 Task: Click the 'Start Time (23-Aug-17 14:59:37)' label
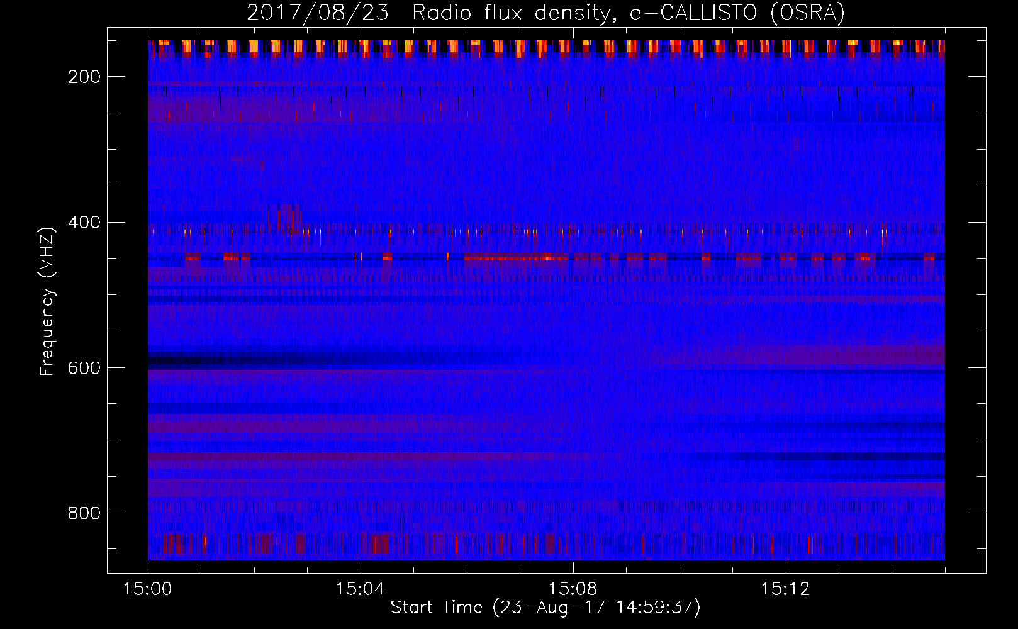pos(545,608)
